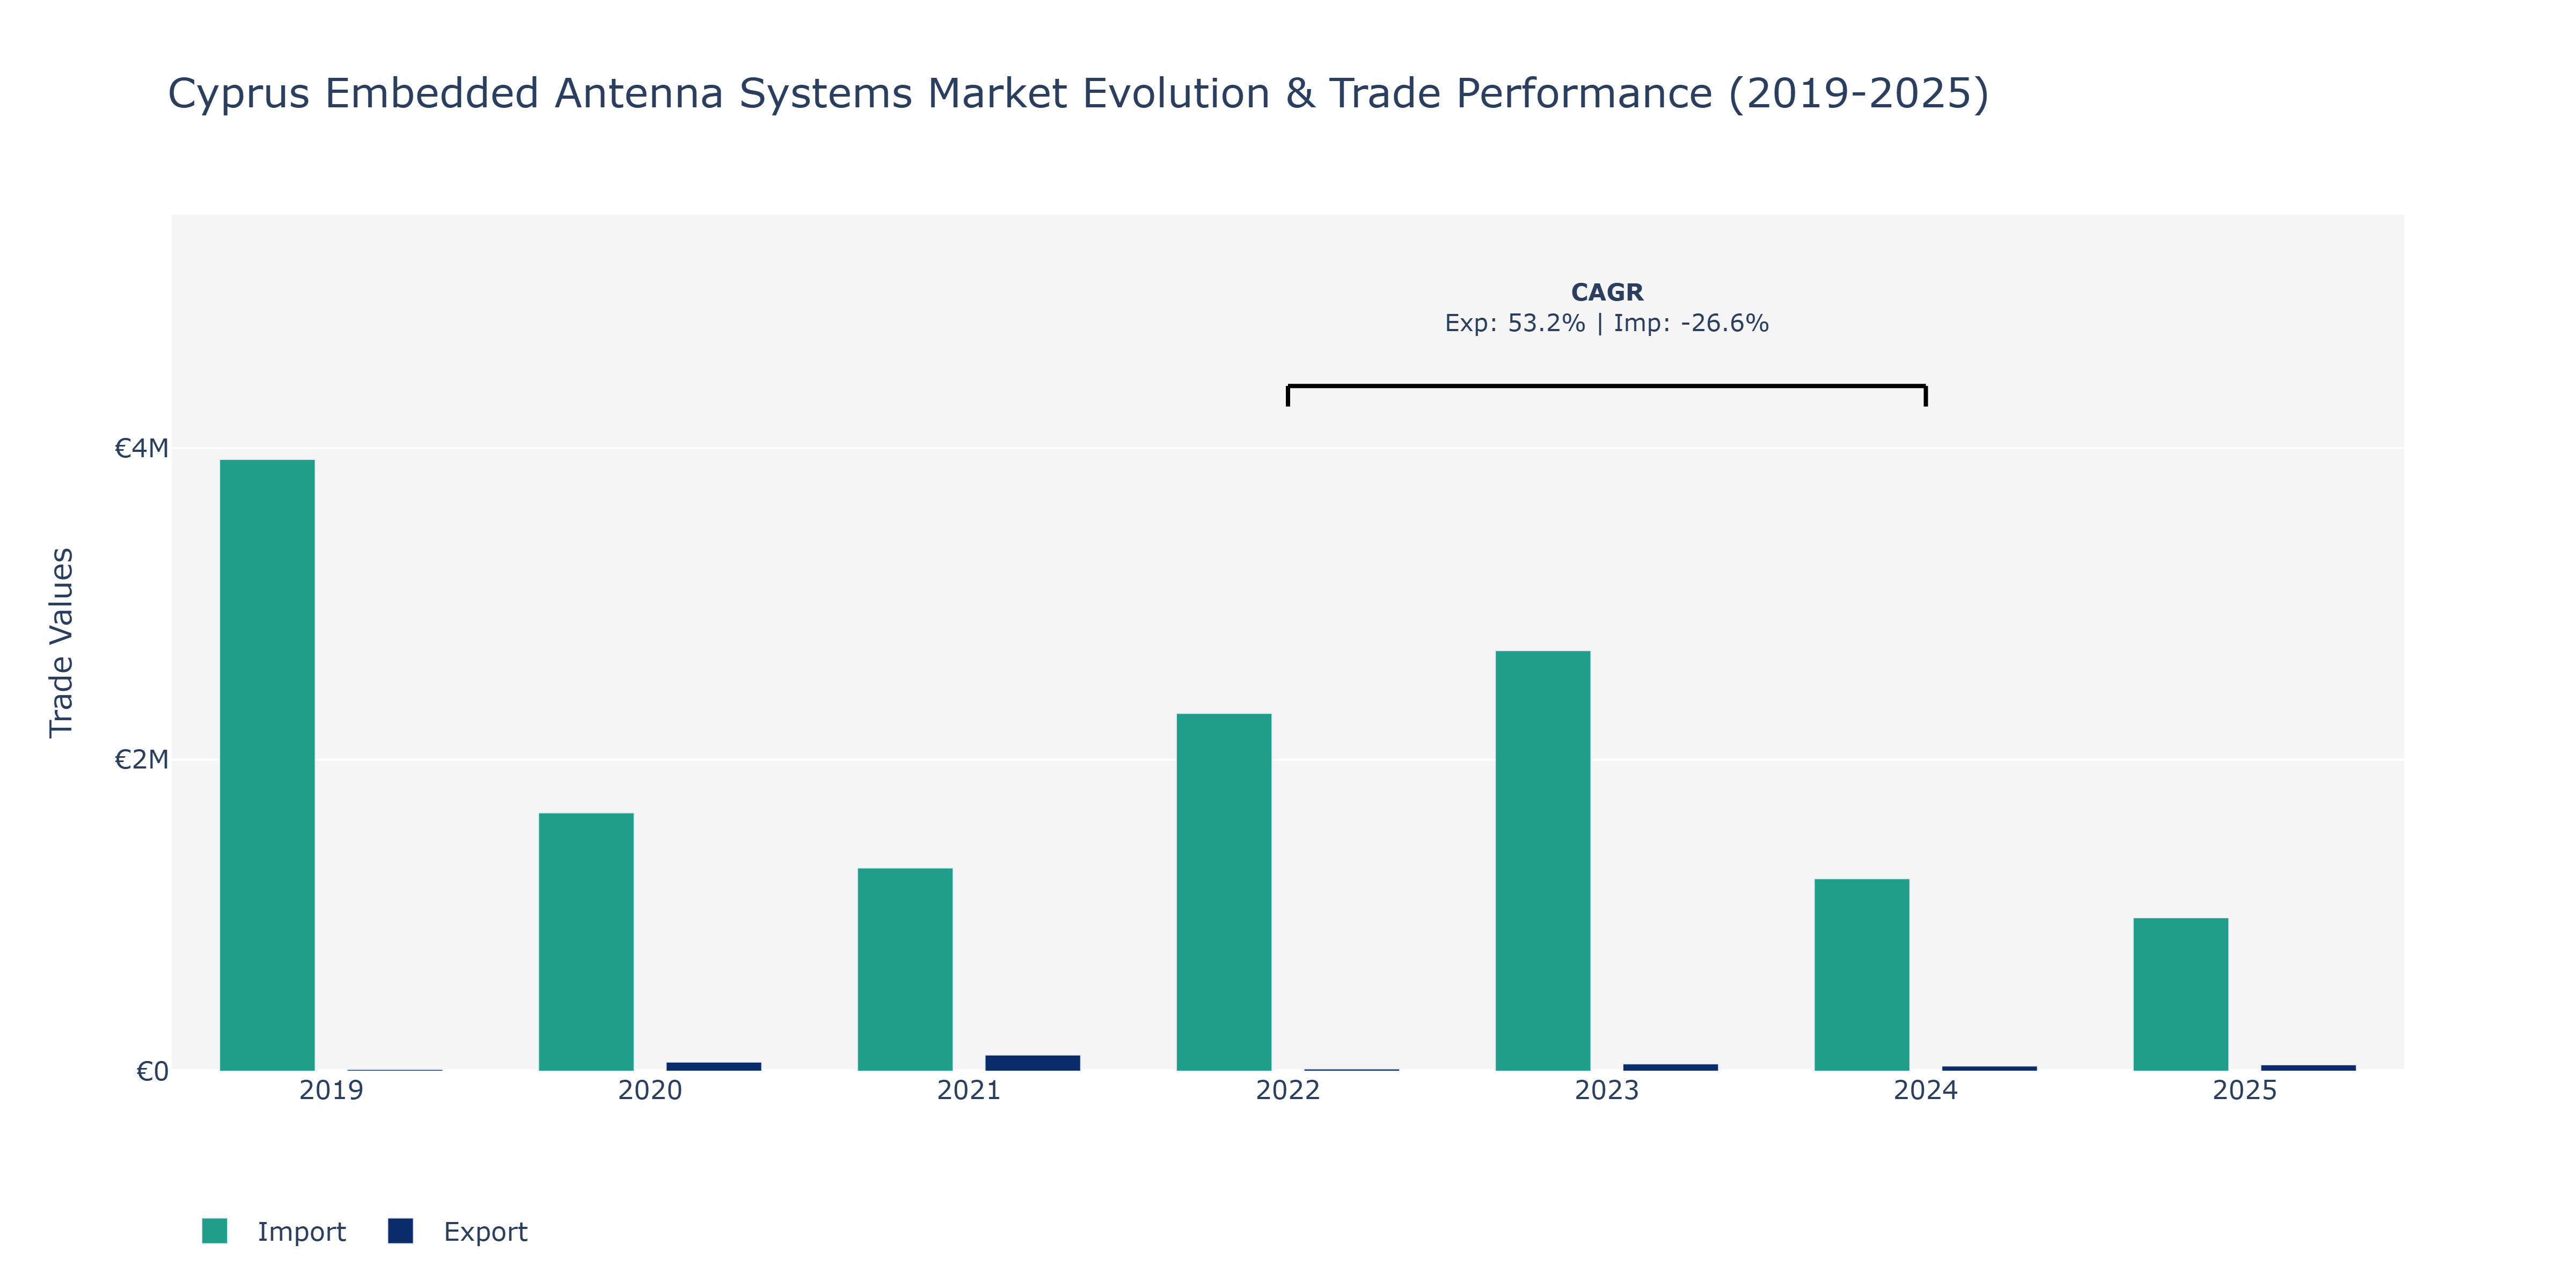The height and width of the screenshot is (1288, 2576).
Task: Click the 2024 x-axis label
Action: [x=1926, y=1090]
